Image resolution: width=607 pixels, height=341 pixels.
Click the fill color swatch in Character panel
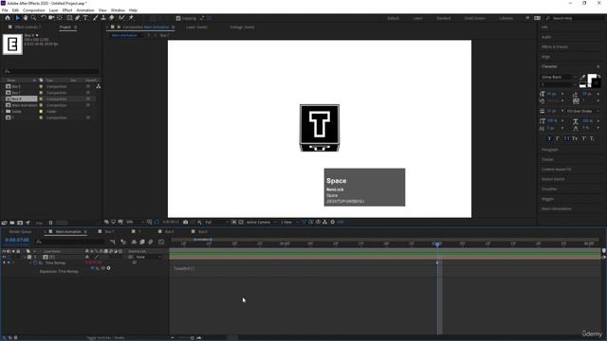click(x=592, y=79)
